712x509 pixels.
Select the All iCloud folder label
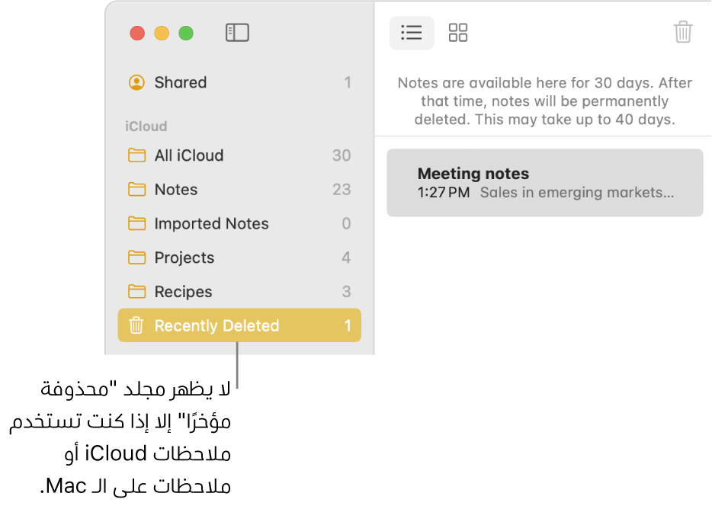[189, 155]
